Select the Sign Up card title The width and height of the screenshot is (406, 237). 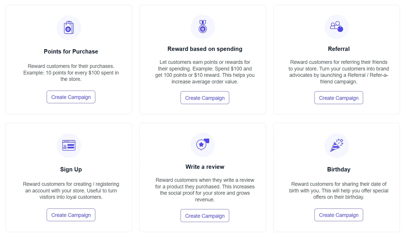pos(71,169)
